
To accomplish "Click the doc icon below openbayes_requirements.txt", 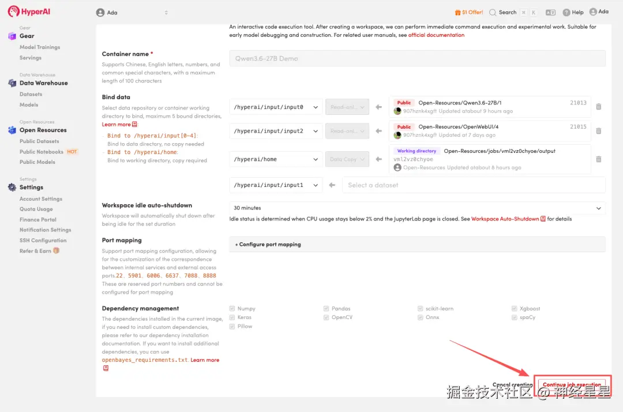I will pyautogui.click(x=106, y=368).
